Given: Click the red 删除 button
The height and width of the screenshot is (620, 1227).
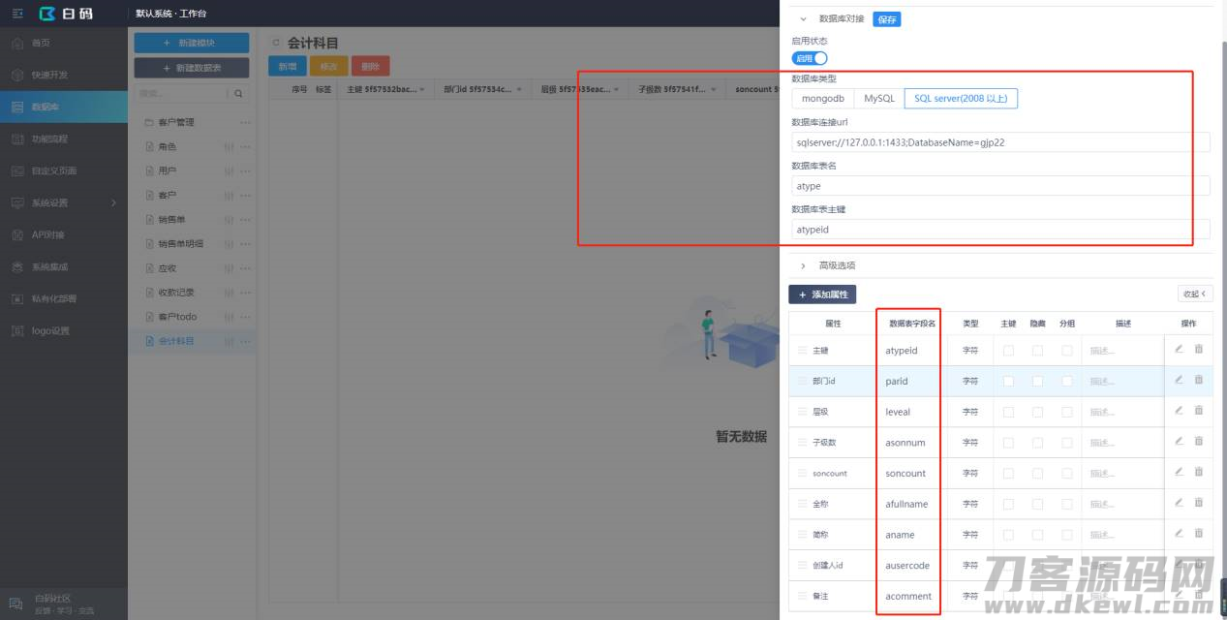Looking at the screenshot, I should 370,66.
